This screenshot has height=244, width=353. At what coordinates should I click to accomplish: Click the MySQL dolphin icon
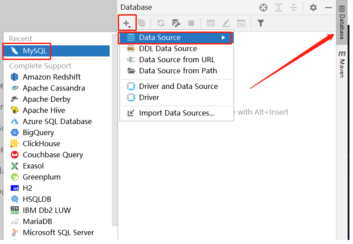click(15, 51)
